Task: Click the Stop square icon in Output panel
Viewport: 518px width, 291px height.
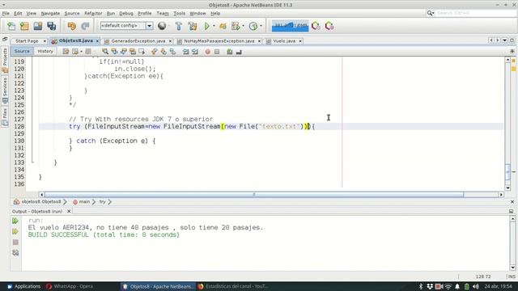Action: coord(15,242)
